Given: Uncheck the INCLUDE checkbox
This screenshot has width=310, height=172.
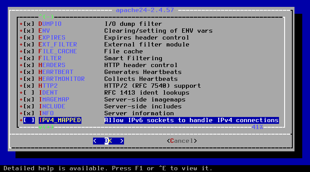Looking at the screenshot, I should tap(29, 107).
